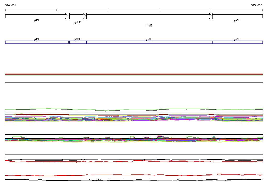Click the long yddG gene arrow
The height and width of the screenshot is (187, 268).
(x=149, y=16)
